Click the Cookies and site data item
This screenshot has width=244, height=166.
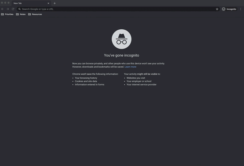[x=86, y=81]
